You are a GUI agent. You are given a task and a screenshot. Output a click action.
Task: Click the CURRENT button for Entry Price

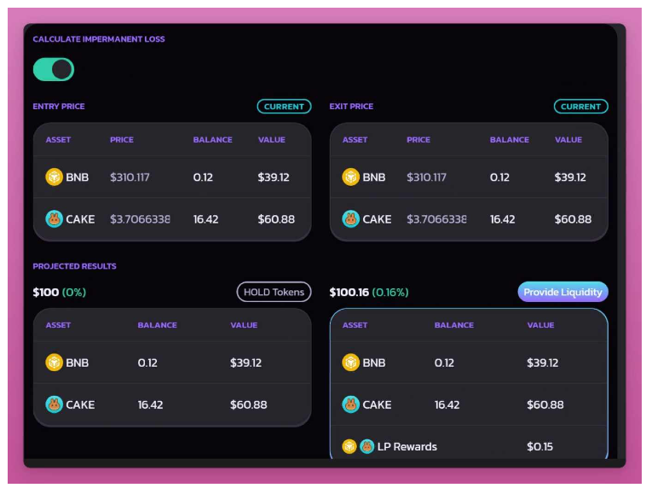284,107
